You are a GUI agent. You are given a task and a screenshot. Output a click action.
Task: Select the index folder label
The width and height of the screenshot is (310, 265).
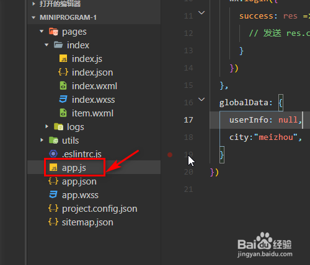78,45
